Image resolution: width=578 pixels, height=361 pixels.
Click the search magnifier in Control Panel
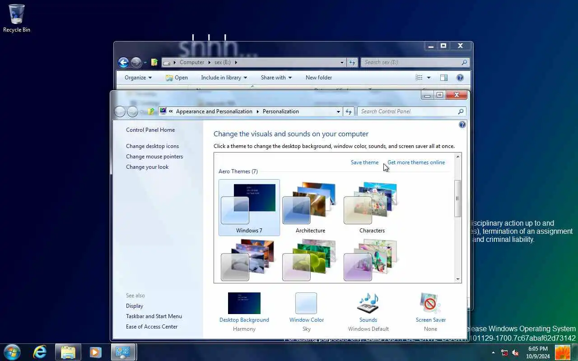(461, 111)
